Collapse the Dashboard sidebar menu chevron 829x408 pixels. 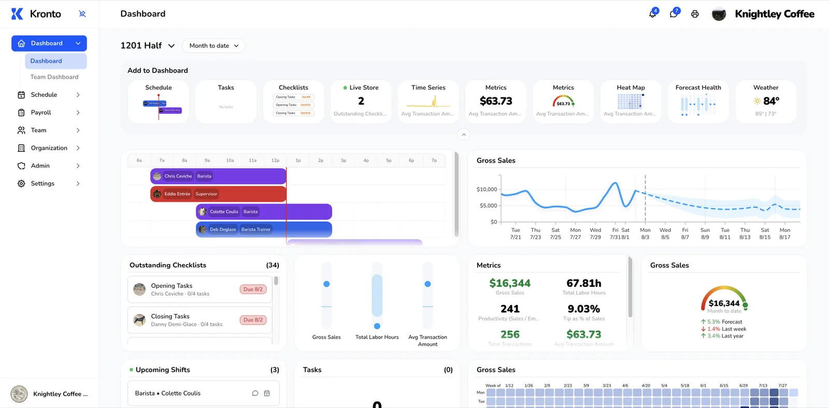click(78, 43)
